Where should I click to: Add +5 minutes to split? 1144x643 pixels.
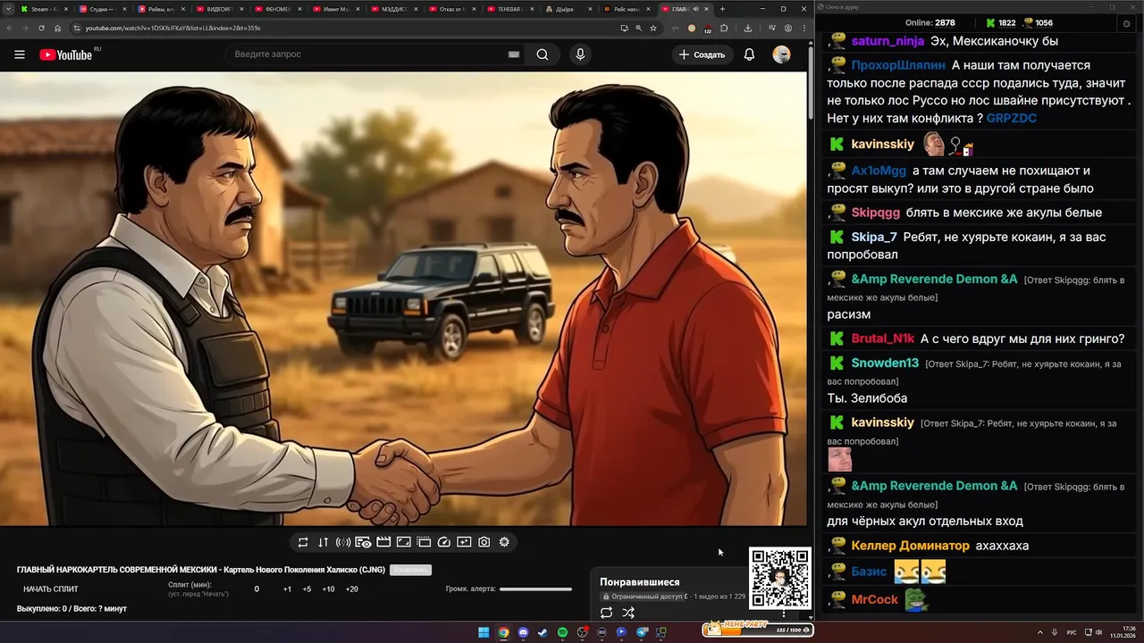tap(307, 589)
